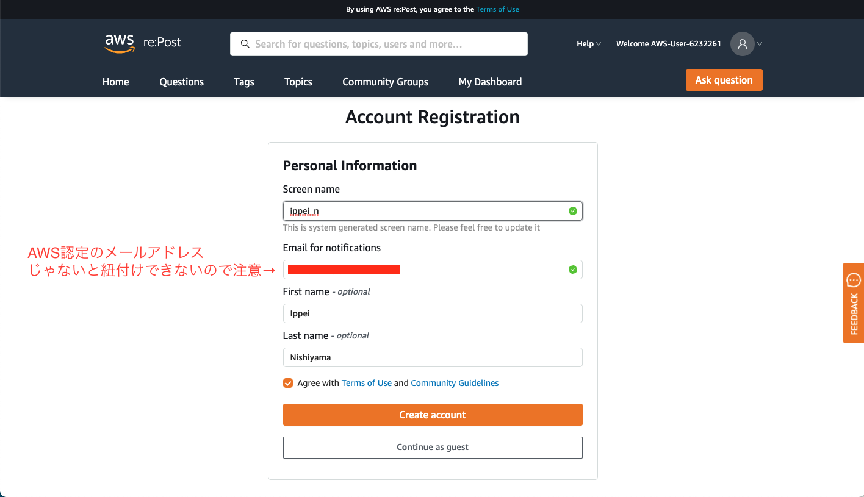
Task: Open Terms of Use link in top banner
Action: [498, 9]
